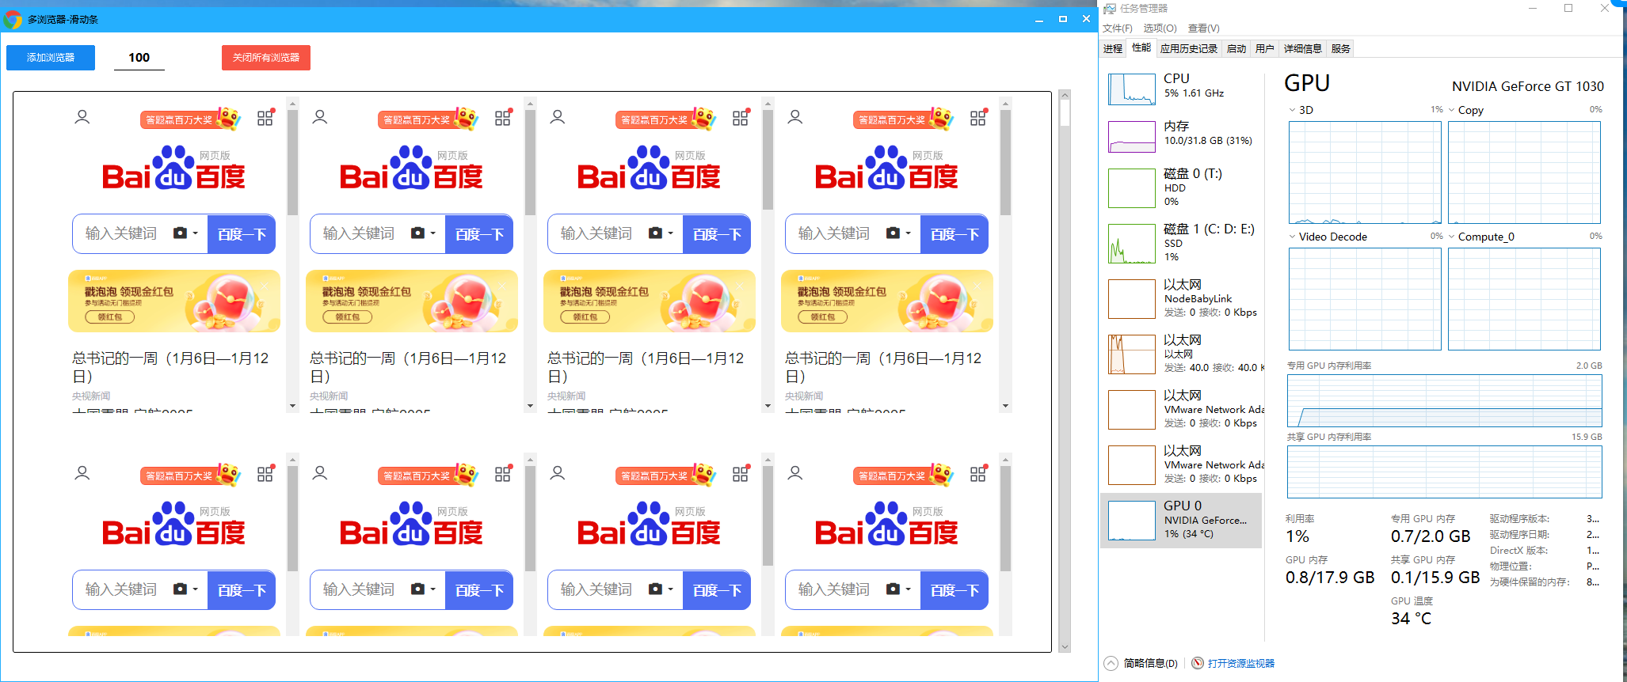Open the 查看(V) menu in Task Manager
The width and height of the screenshot is (1627, 682).
coord(1204,28)
